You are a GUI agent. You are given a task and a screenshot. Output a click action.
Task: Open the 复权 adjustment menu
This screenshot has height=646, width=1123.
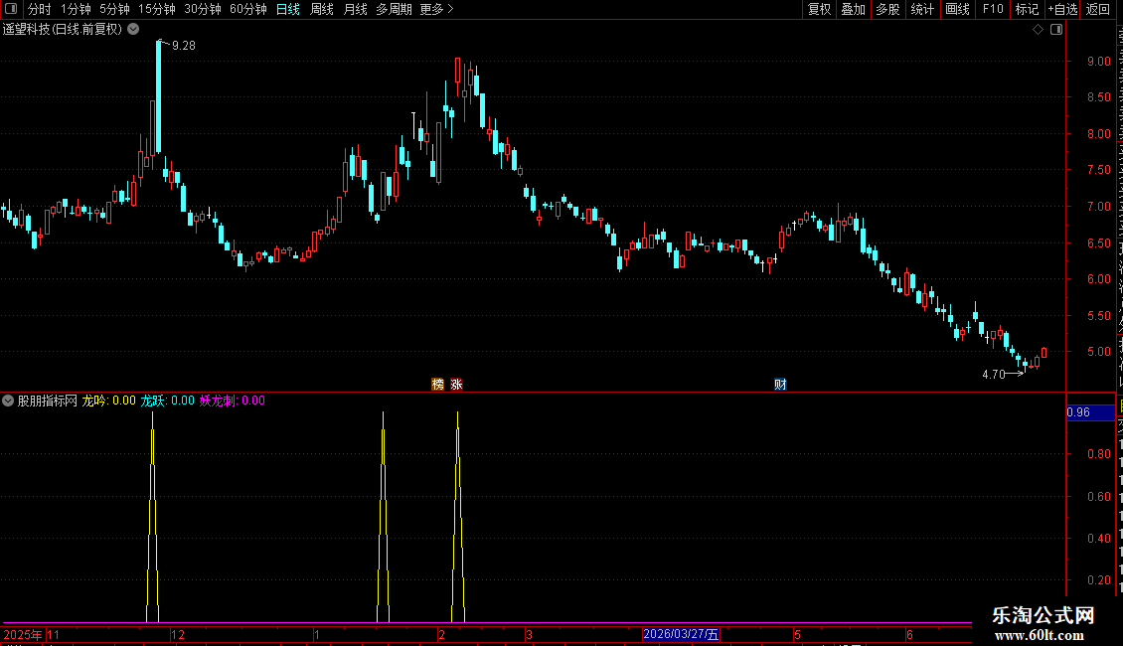(x=819, y=9)
